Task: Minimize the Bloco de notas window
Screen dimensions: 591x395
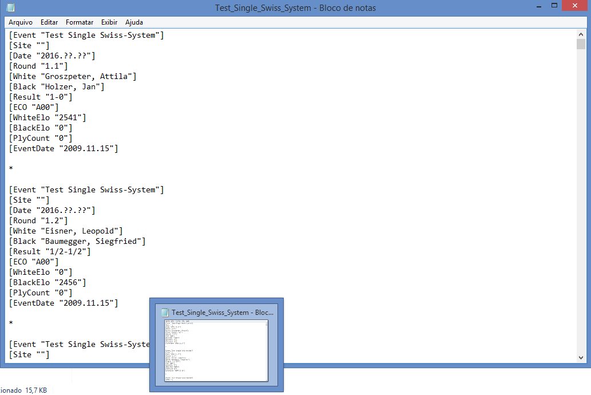Action: (538, 6)
